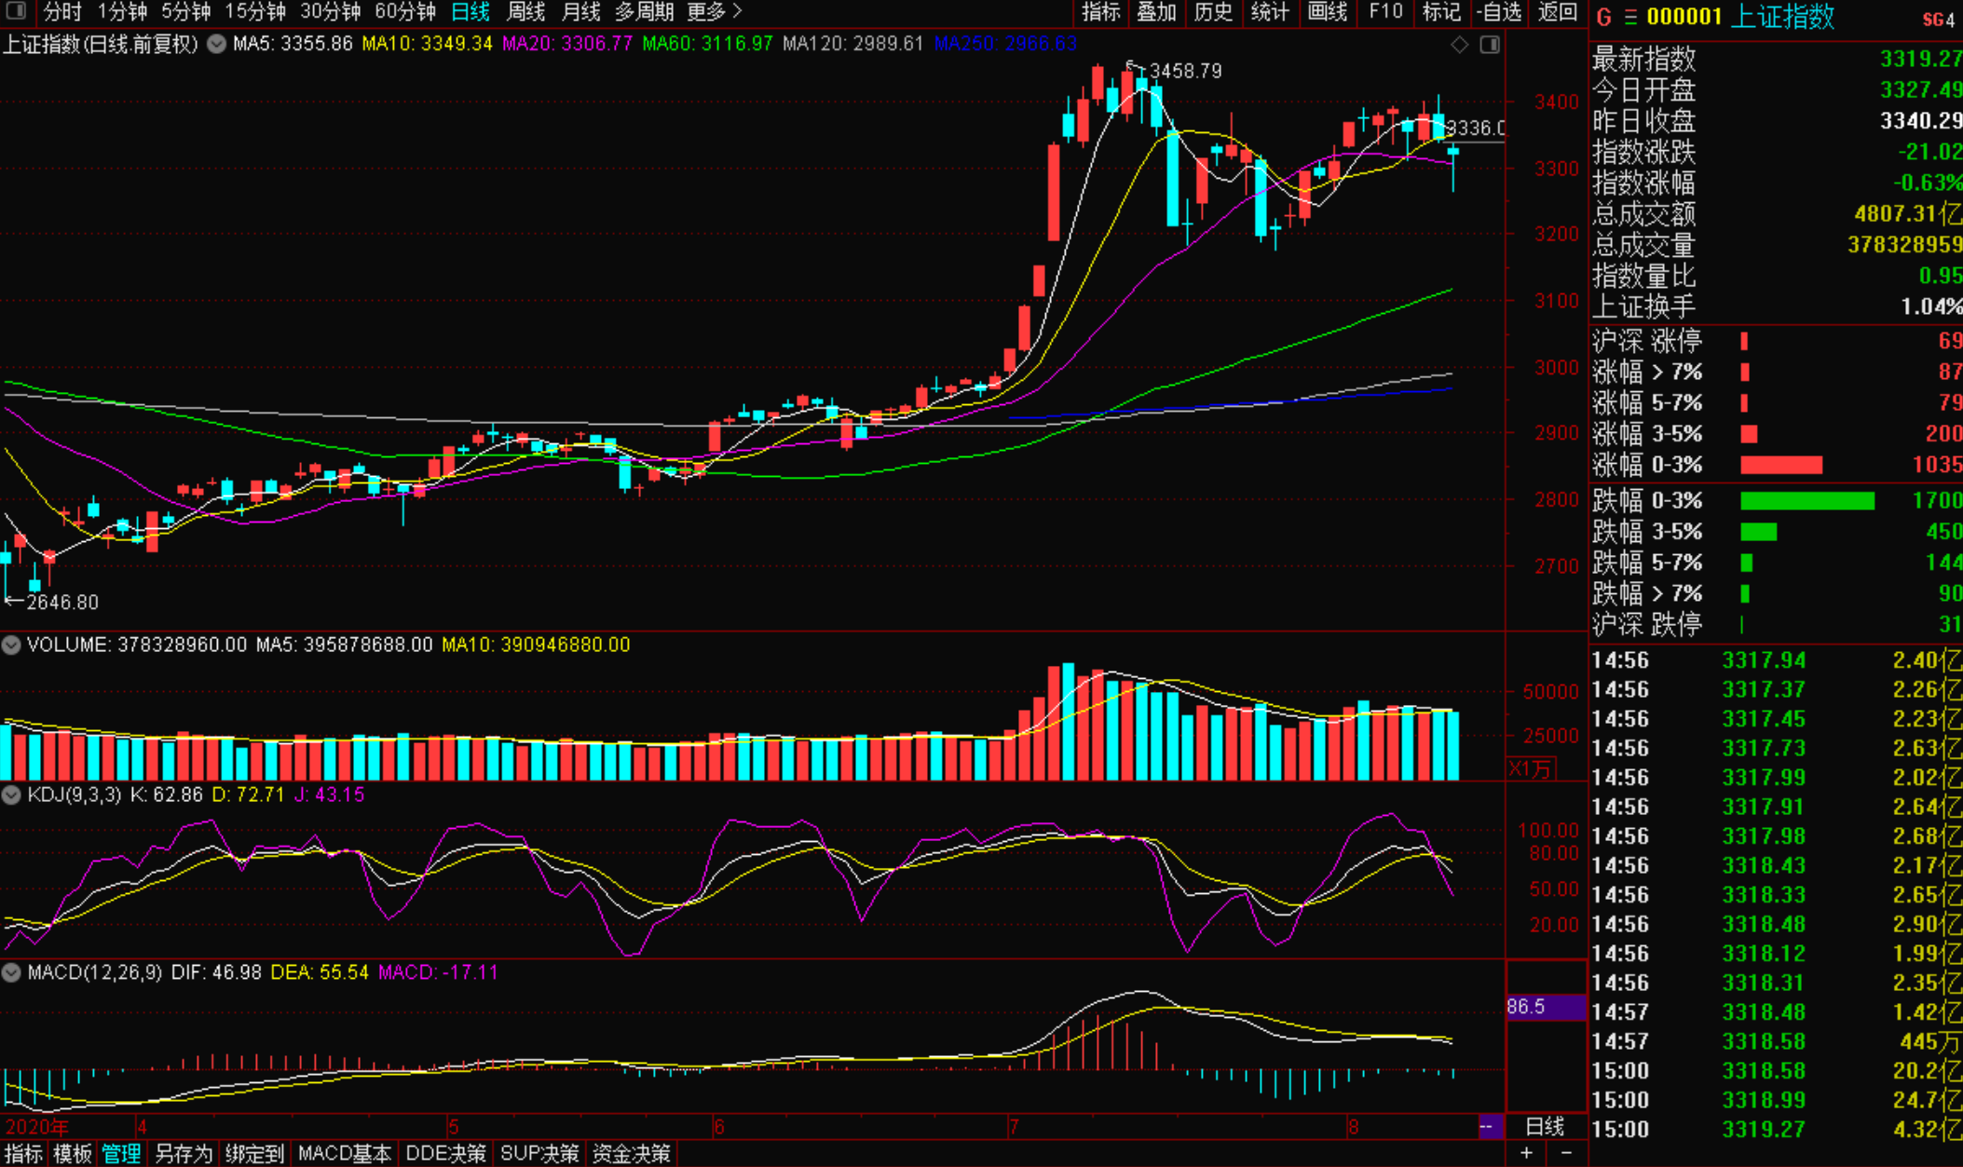Click the 2020年 date label on time axis
This screenshot has width=1963, height=1167.
(x=37, y=1127)
